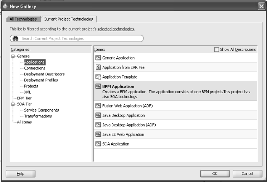
Task: Click the Application Template icon
Action: tap(98, 77)
